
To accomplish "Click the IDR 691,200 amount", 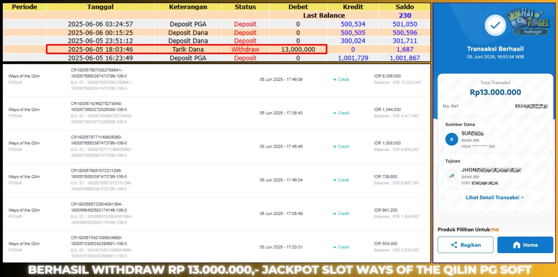I will pyautogui.click(x=386, y=210).
